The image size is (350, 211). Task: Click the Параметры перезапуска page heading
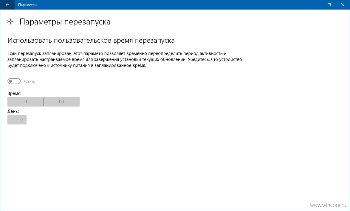click(65, 22)
